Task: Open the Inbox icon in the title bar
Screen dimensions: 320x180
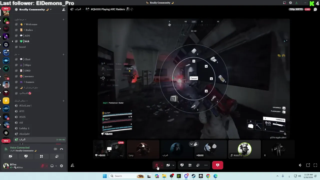Action: pos(284,3)
